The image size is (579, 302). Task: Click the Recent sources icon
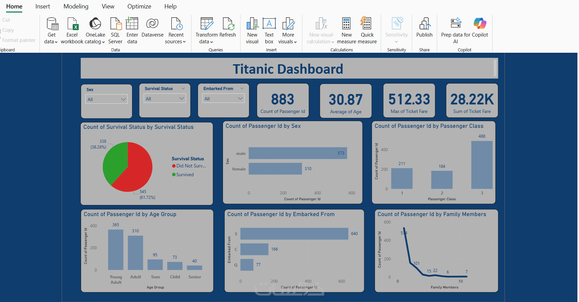tap(176, 24)
